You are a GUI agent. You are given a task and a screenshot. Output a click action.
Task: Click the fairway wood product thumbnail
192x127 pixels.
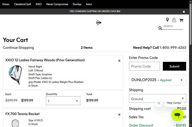pyautogui.click(x=15, y=75)
